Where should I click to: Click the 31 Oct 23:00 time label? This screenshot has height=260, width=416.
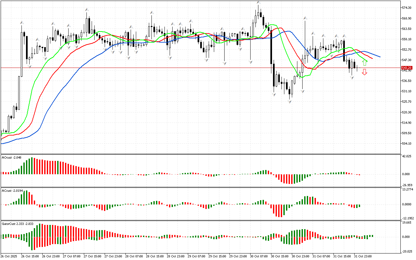click(362, 256)
